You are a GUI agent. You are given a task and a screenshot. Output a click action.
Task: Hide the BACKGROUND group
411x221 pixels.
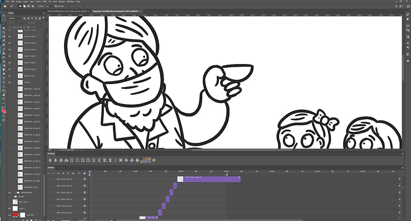[x=10, y=193]
